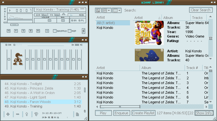Click the Clear Search button
Image resolution: width=217 pixels, height=121 pixels.
201,10
